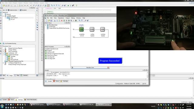The image size is (194, 109).
Task: Select Generate Programming File process
Action: tap(16, 61)
